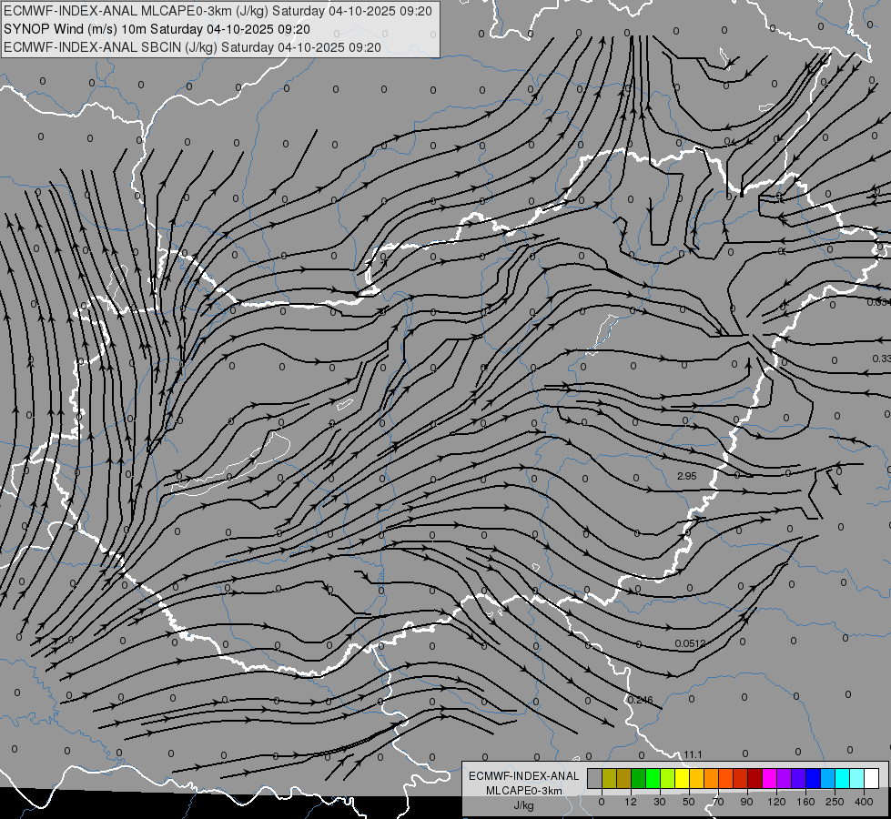Click the 0.246 value on the map
891x819 pixels.
[x=641, y=700]
